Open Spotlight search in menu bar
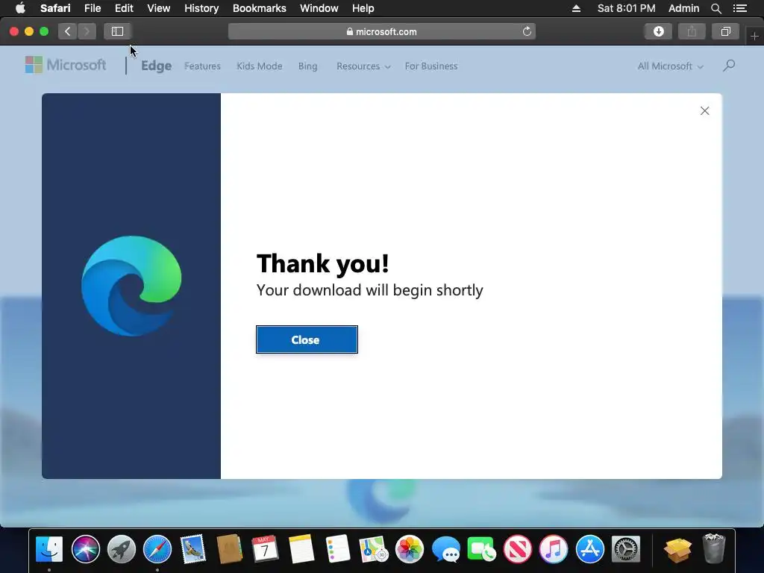 point(716,8)
